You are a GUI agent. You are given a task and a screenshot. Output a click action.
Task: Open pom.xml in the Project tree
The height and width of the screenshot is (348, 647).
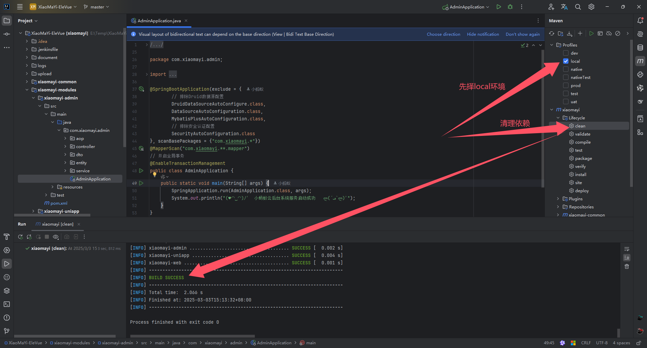[56, 203]
